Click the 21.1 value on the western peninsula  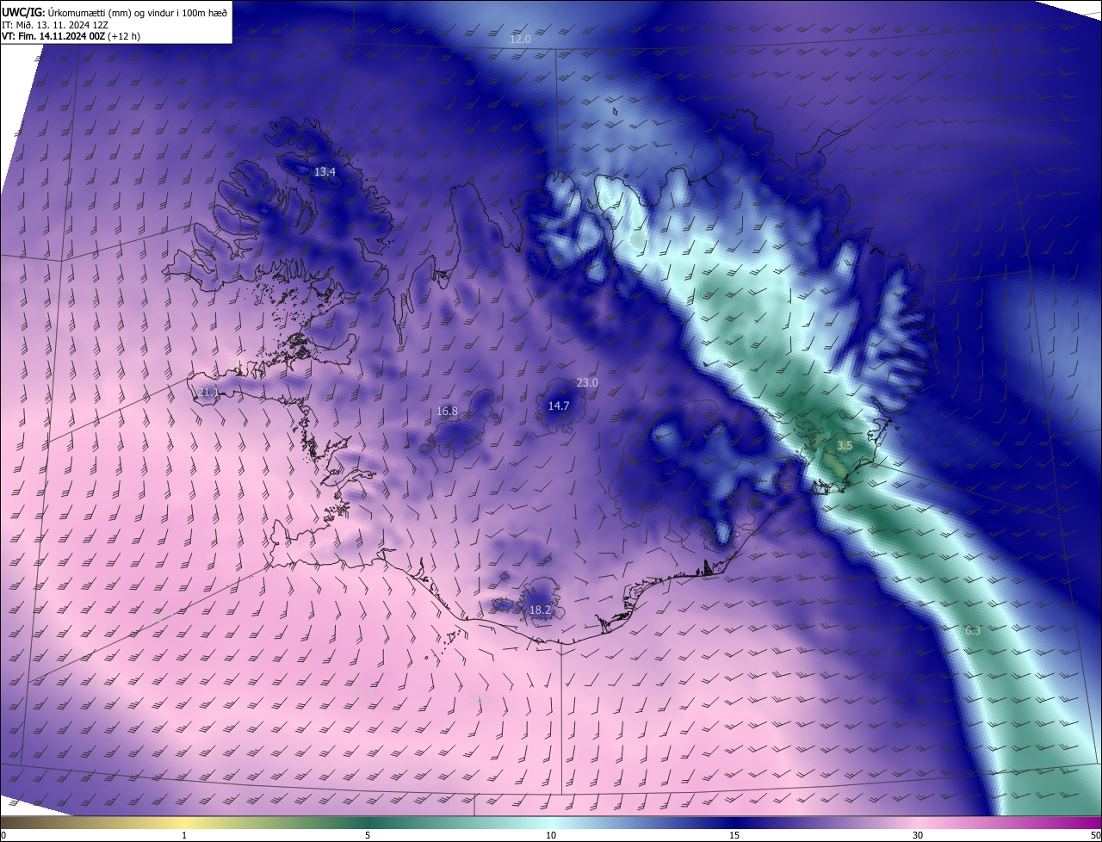(x=209, y=393)
